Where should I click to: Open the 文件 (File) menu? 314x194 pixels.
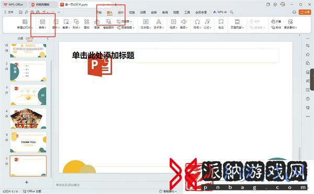tap(9, 12)
